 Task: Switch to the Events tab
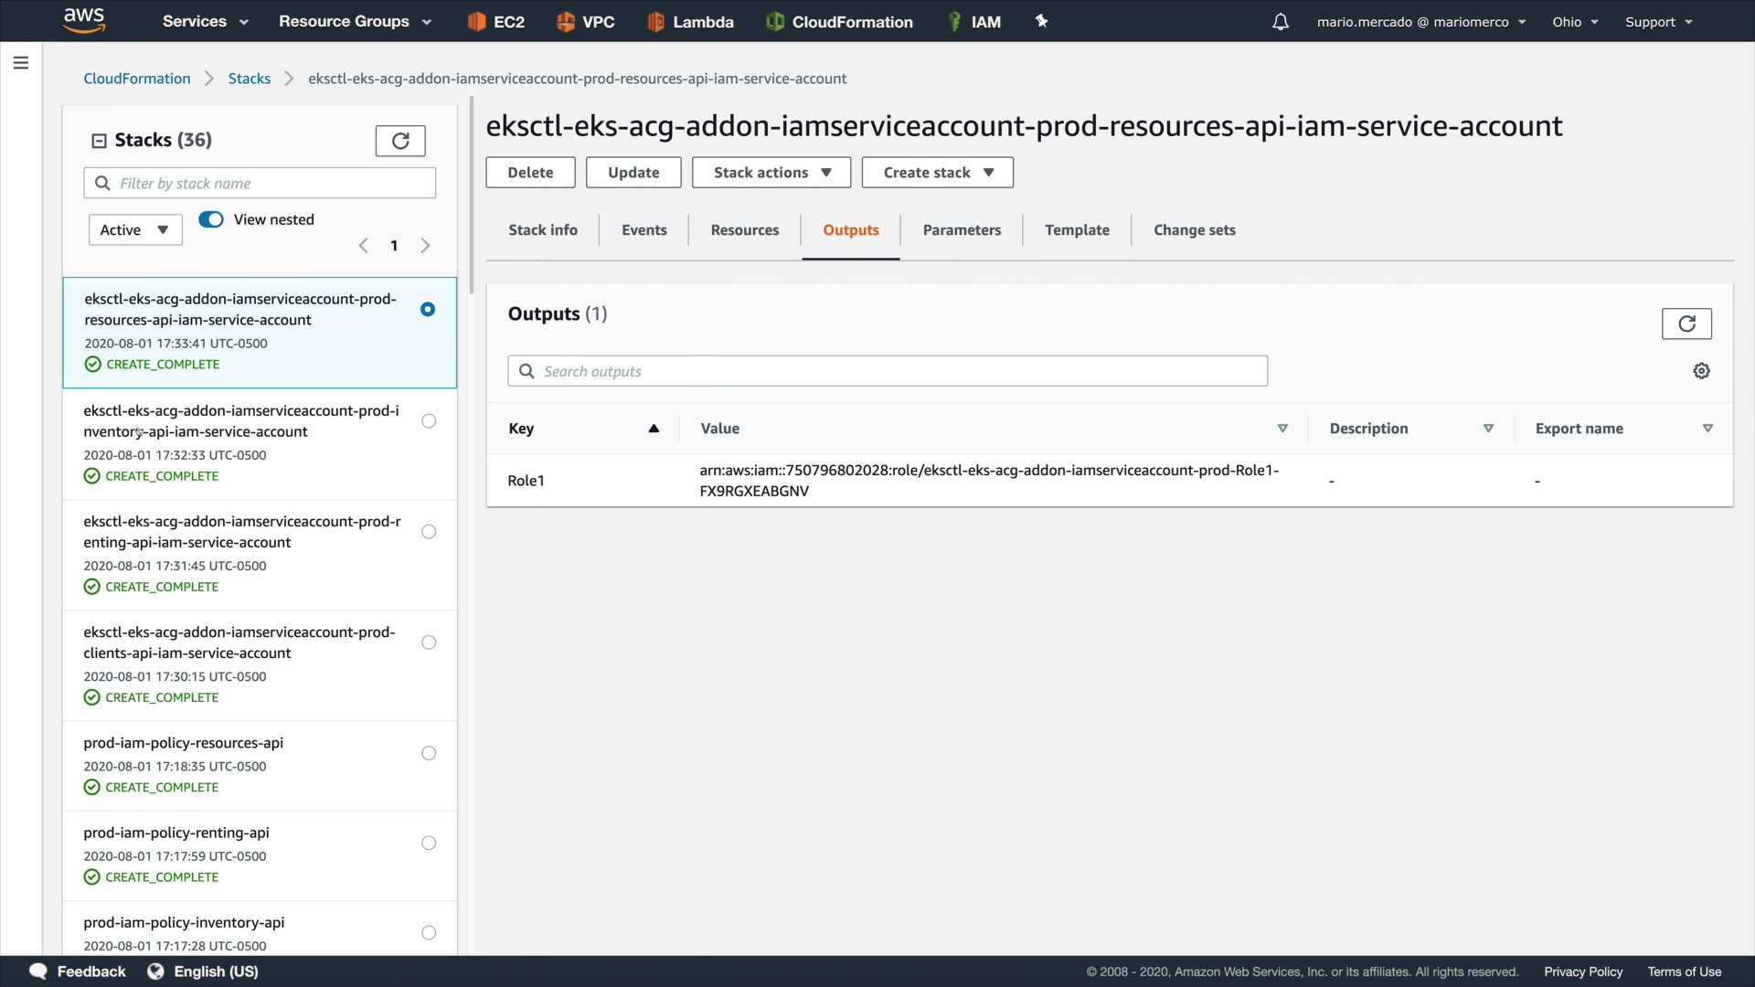[643, 230]
